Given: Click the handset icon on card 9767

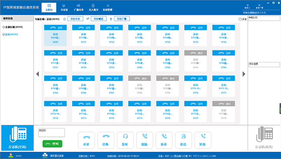Looking at the screenshot, I should click(109, 78).
